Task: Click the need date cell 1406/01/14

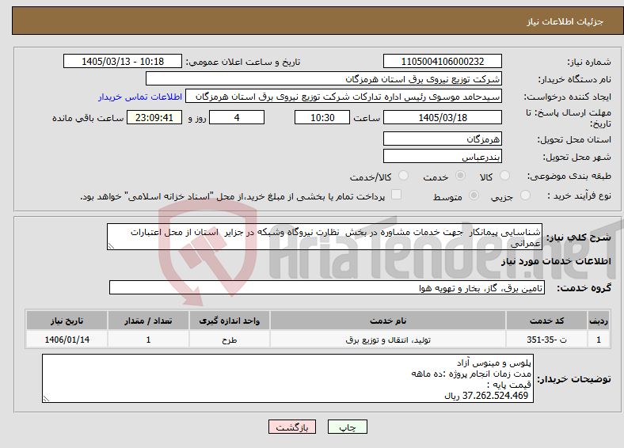Action: (67, 340)
